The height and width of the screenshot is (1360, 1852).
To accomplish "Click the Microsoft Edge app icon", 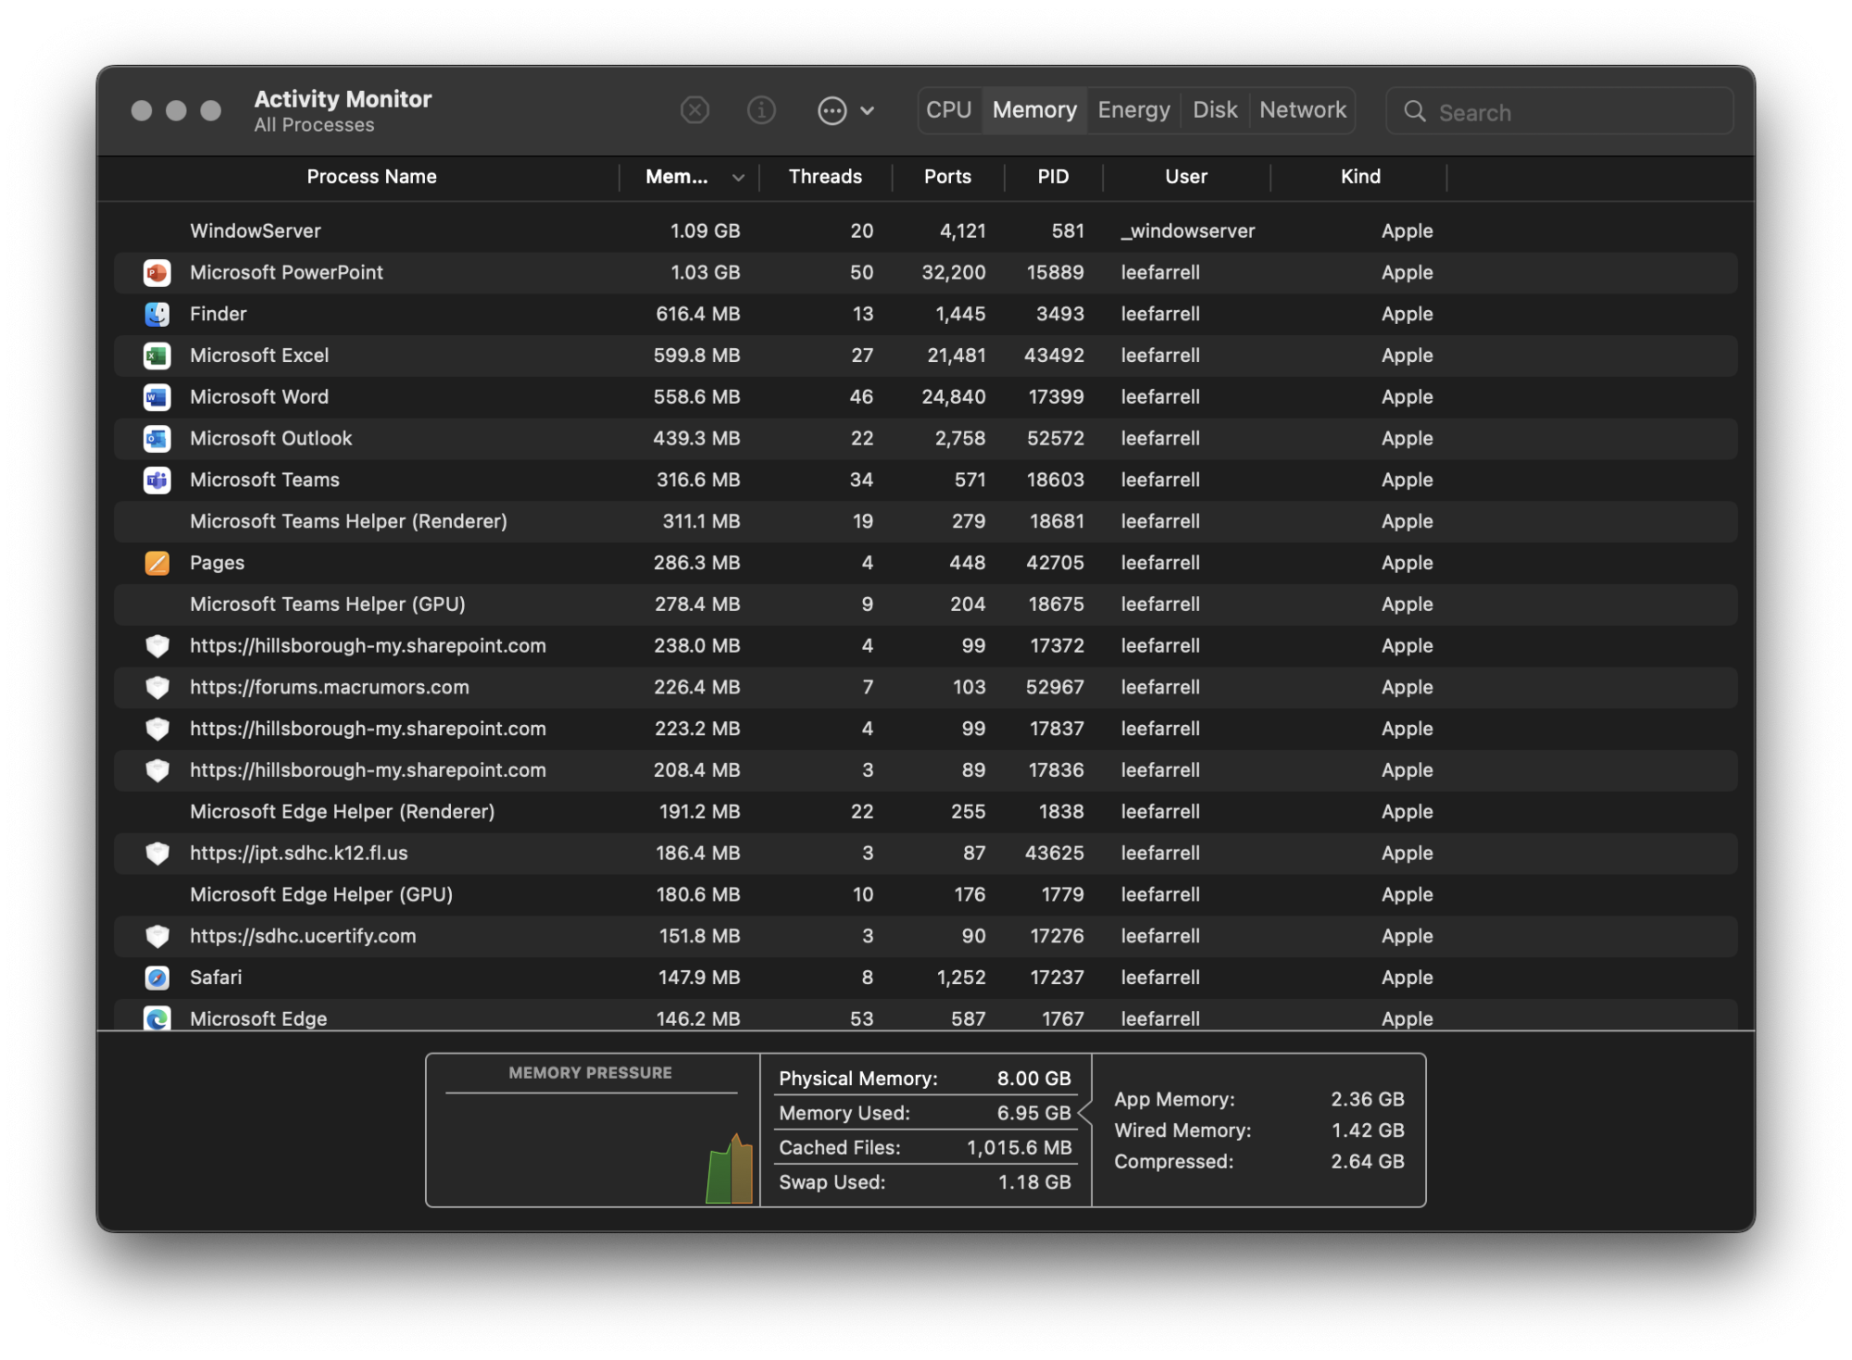I will 157,1018.
